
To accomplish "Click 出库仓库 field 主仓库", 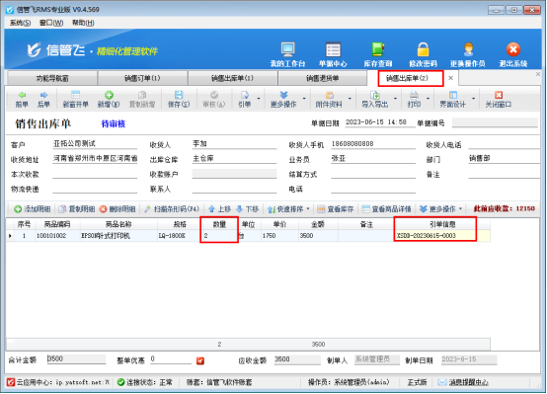I will (x=234, y=158).
